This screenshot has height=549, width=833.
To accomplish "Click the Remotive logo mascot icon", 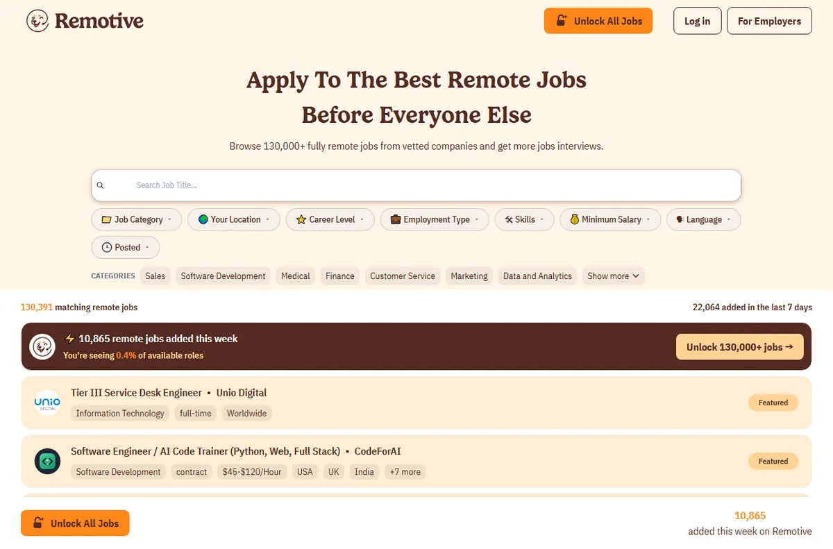I will click(37, 21).
